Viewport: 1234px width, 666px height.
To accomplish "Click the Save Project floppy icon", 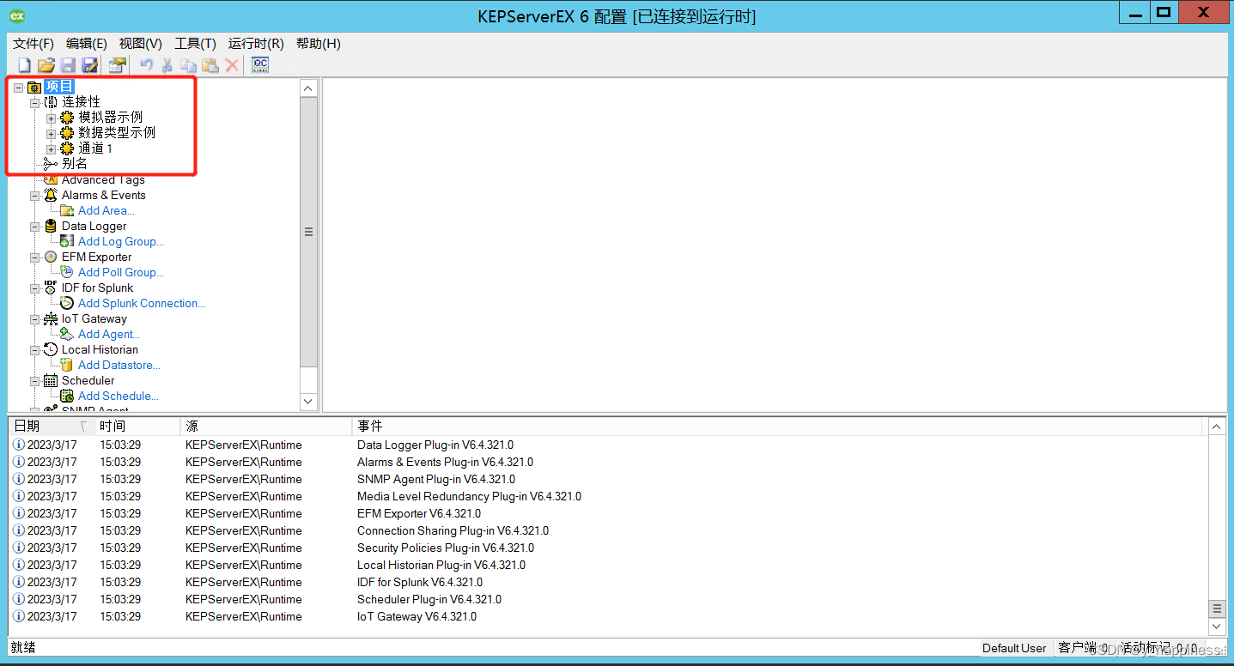I will coord(68,65).
